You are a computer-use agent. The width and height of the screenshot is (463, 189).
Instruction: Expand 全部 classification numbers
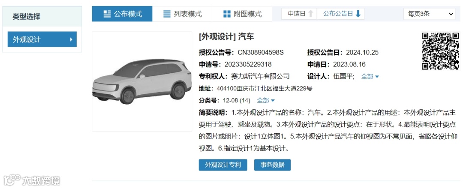[266, 100]
